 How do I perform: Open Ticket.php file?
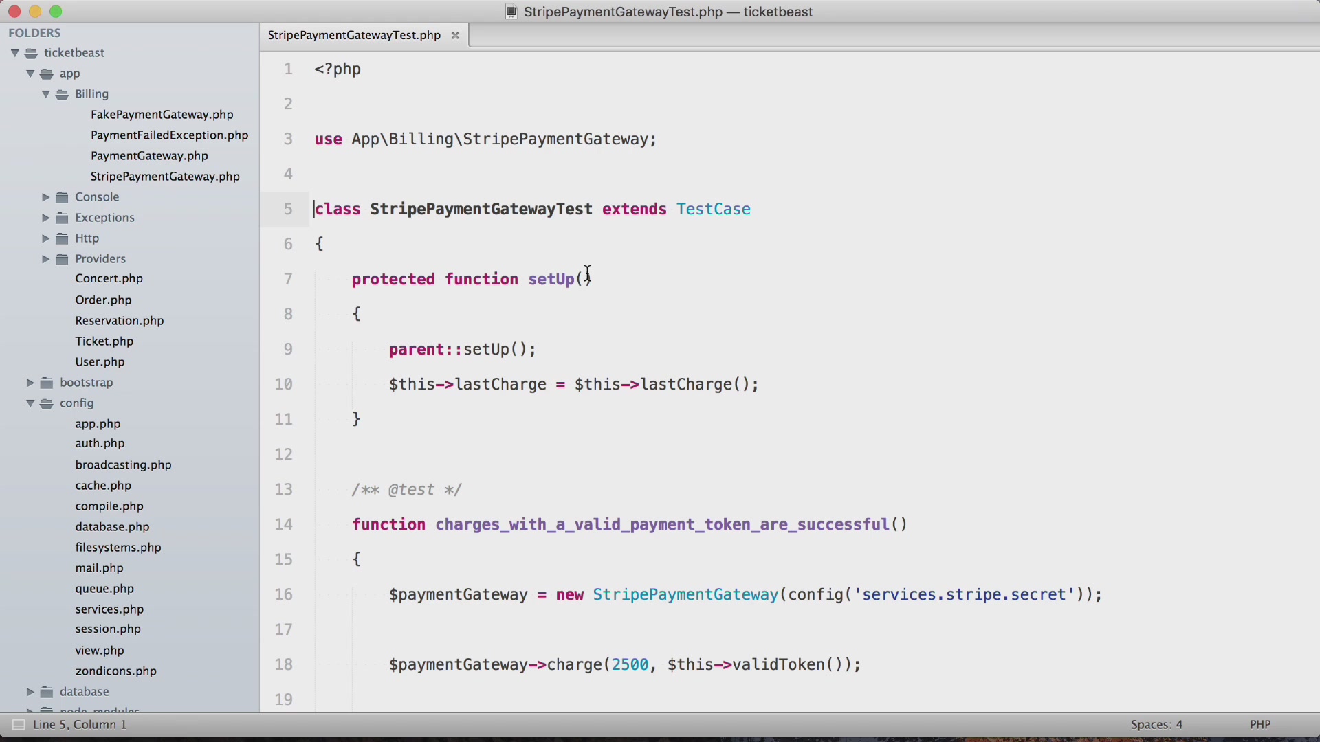[104, 341]
